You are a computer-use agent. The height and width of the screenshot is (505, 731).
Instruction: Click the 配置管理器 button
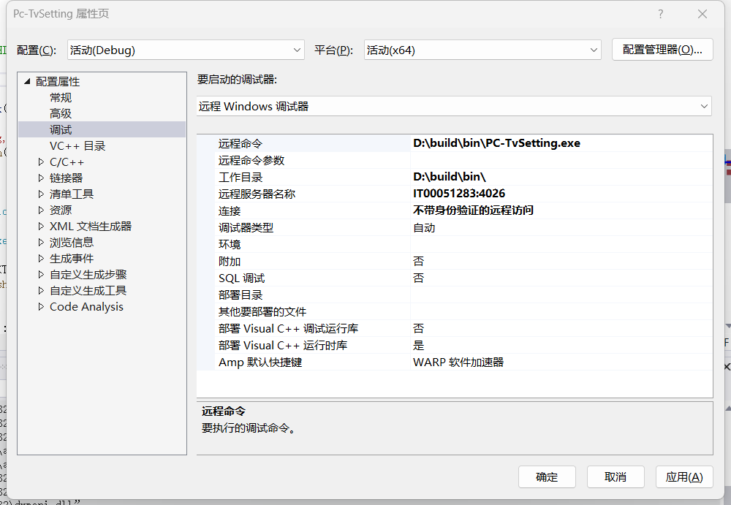click(x=662, y=50)
